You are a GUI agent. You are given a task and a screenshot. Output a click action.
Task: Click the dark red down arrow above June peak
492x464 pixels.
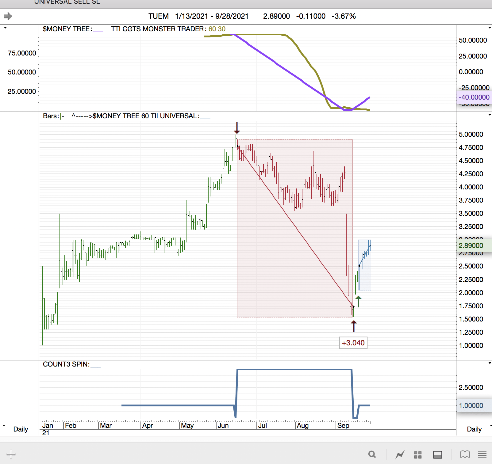pos(237,128)
